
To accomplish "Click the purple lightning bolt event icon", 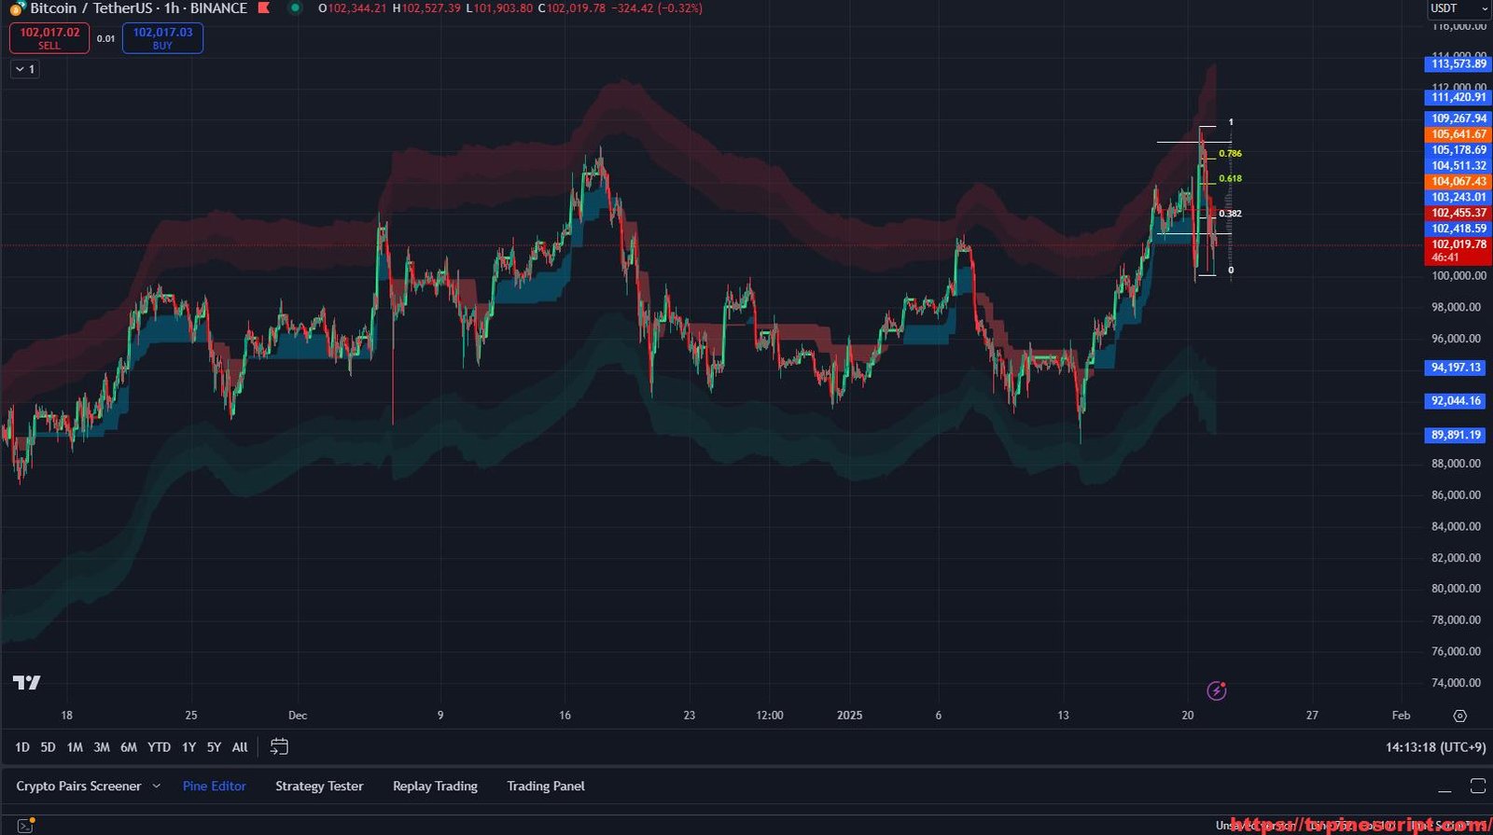I will pos(1217,690).
